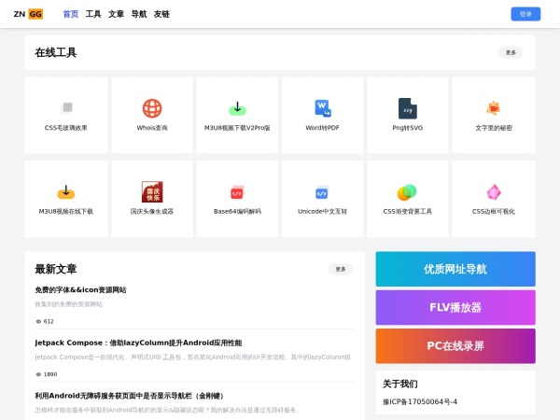
Task: Click the 优质网址导航 gradient banner
Action: [x=455, y=269]
